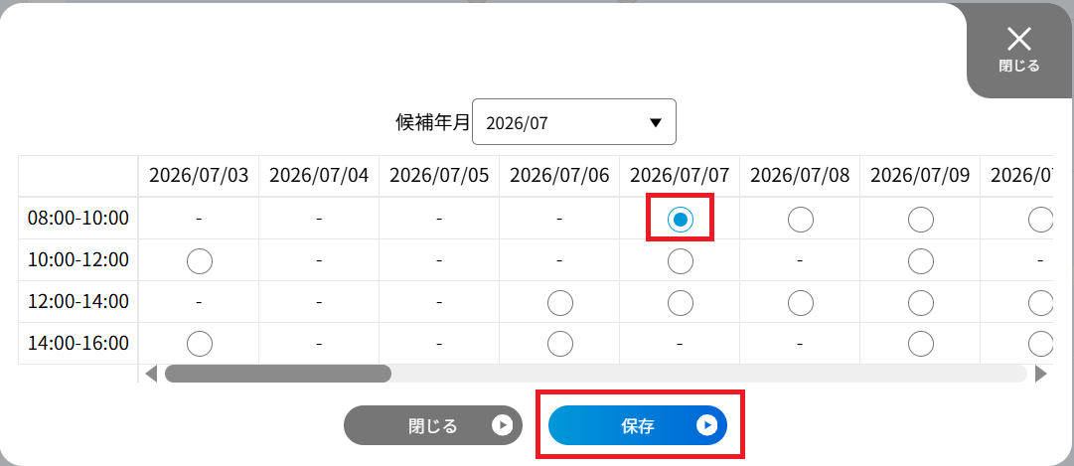Click the X icon above 閉じる

(1019, 39)
